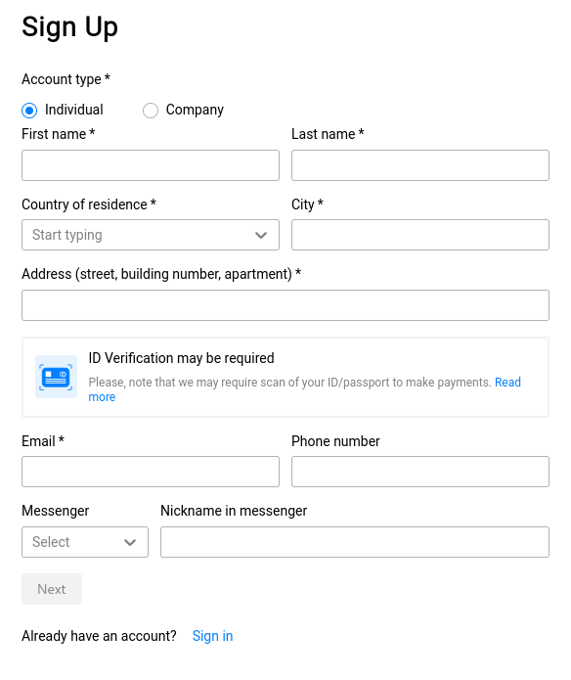
Task: Select the Individual account type radio
Action: (x=29, y=111)
